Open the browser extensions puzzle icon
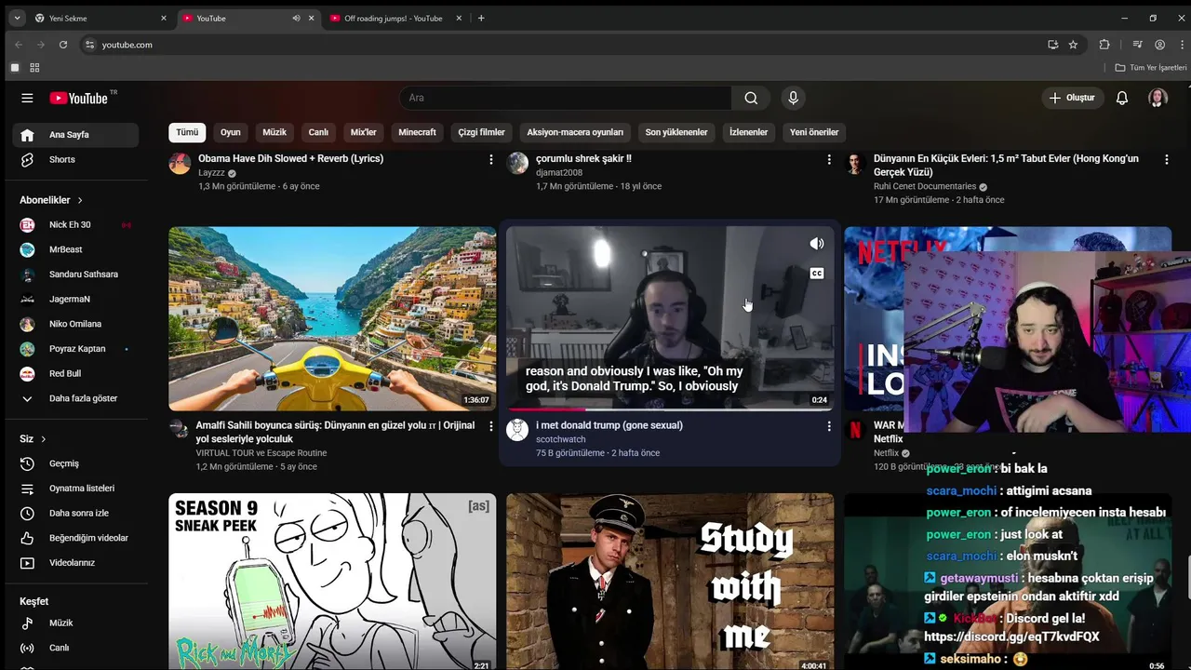1191x670 pixels. point(1104,45)
